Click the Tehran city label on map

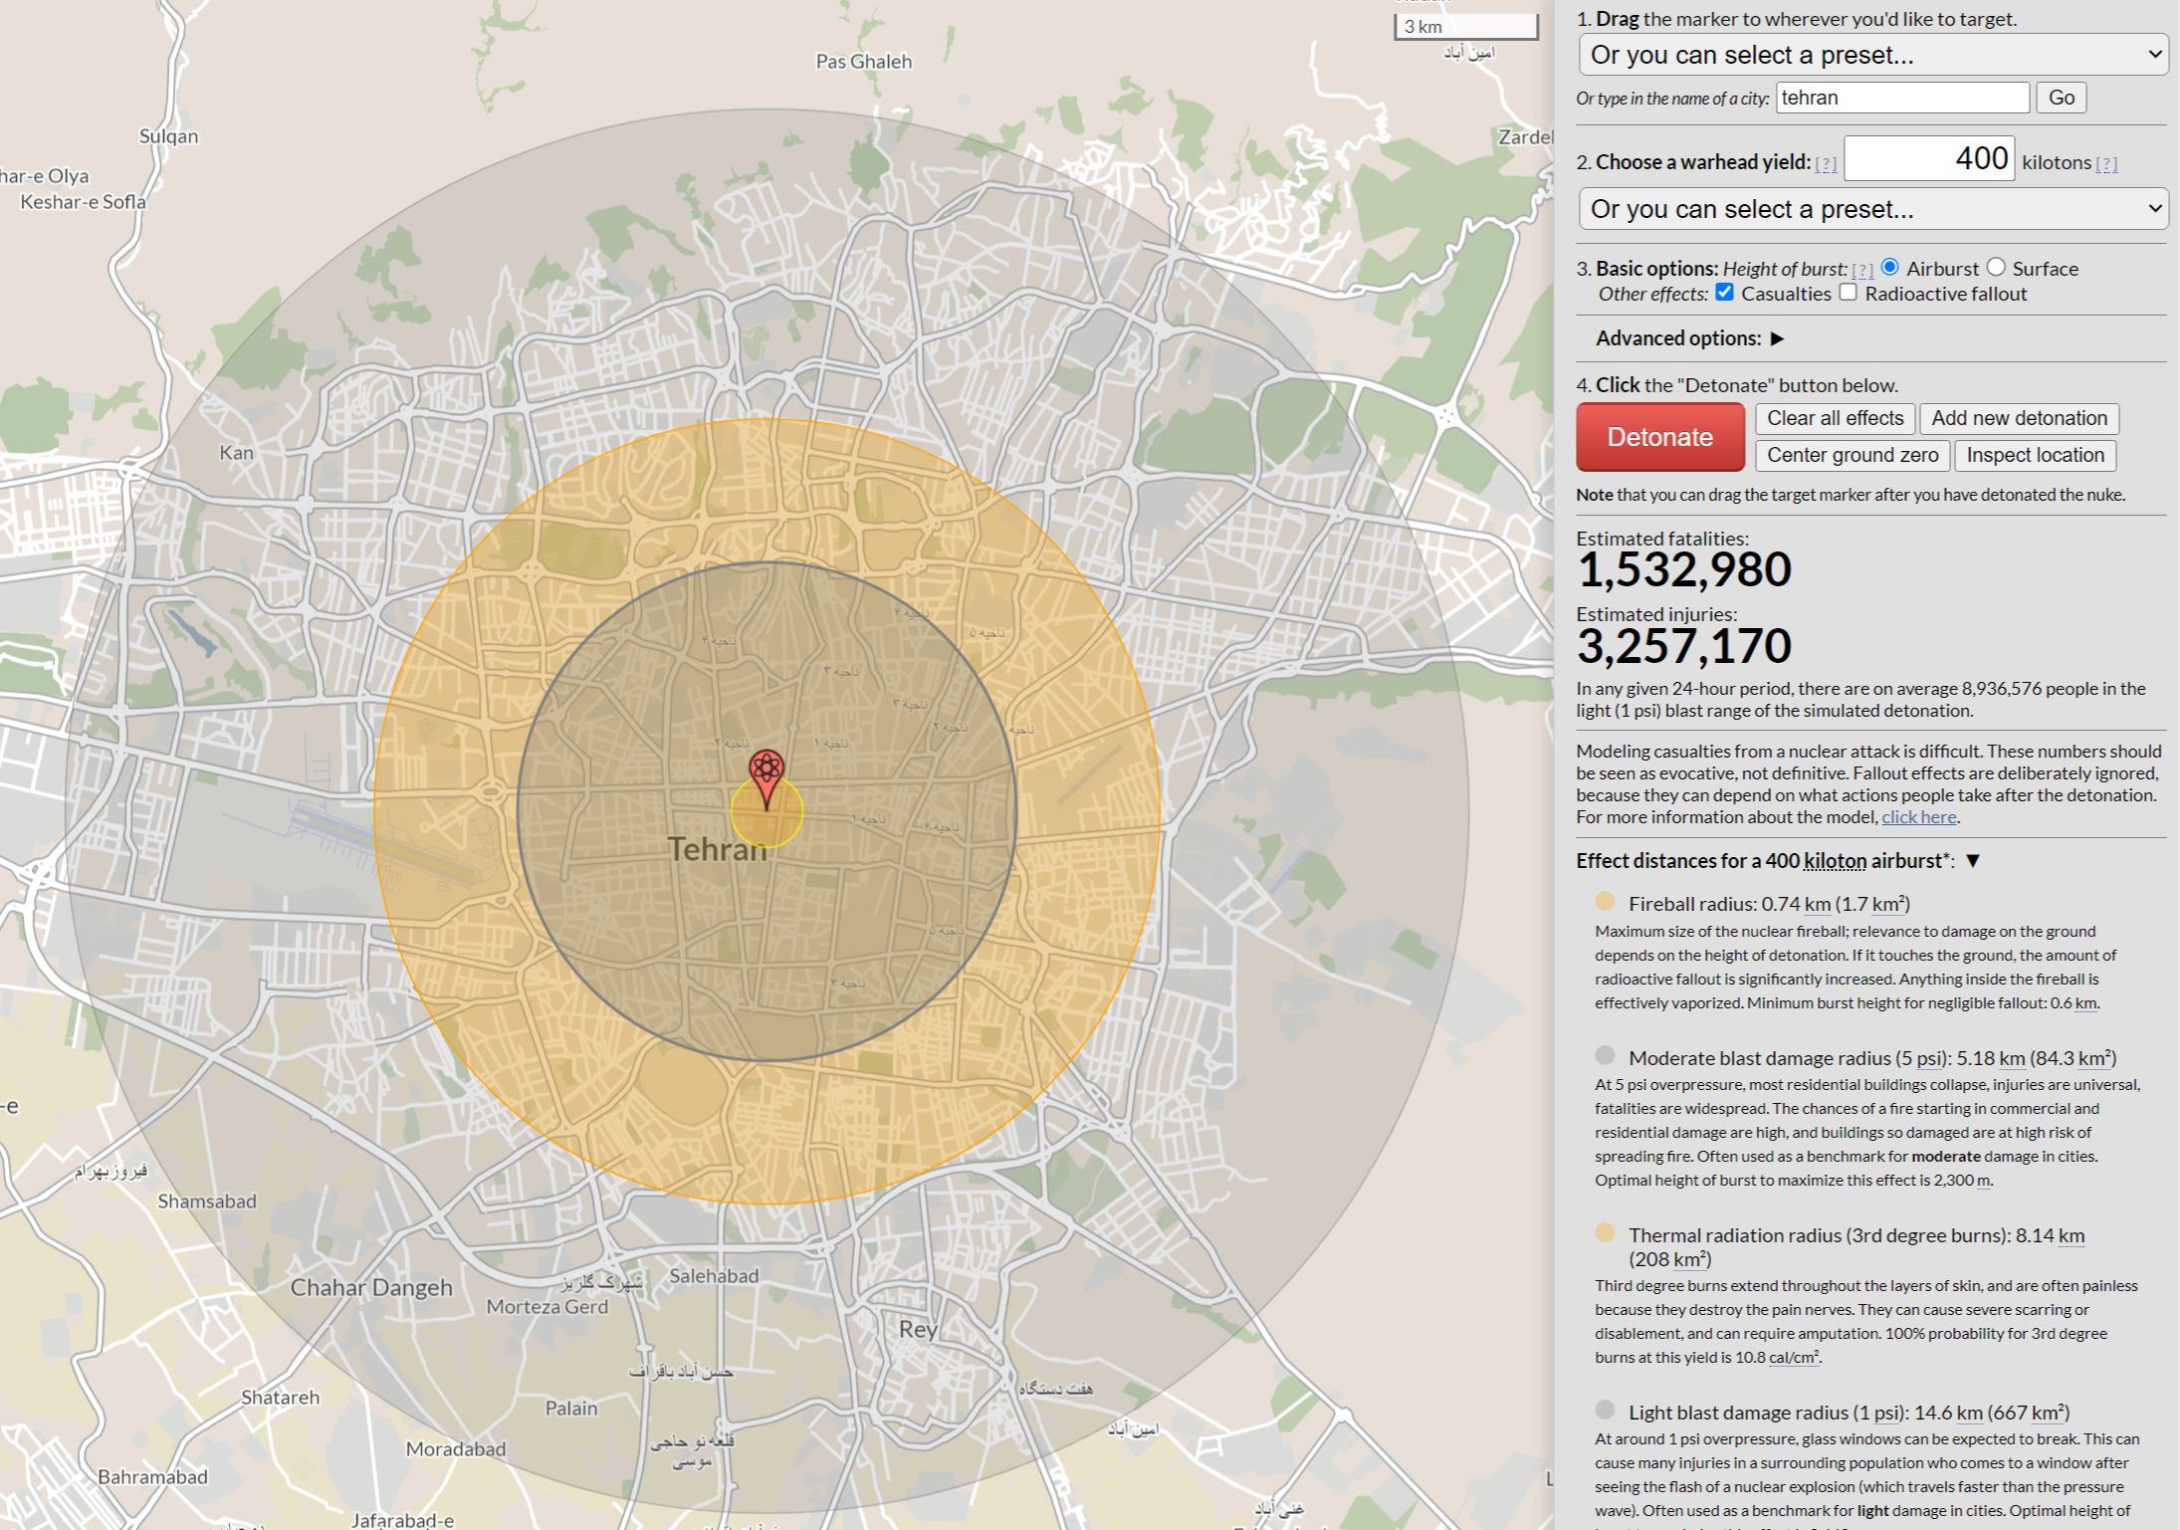pyautogui.click(x=717, y=849)
